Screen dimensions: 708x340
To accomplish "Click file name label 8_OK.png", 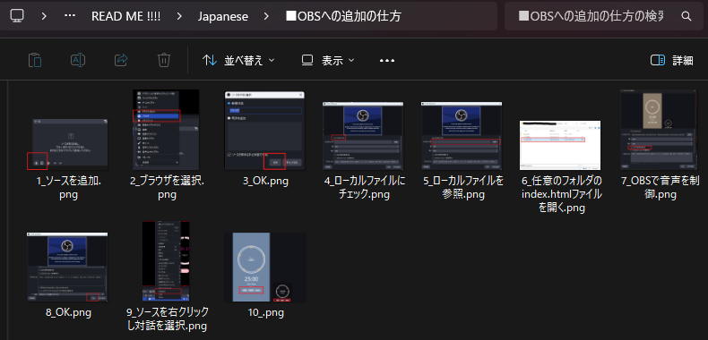I will (68, 312).
